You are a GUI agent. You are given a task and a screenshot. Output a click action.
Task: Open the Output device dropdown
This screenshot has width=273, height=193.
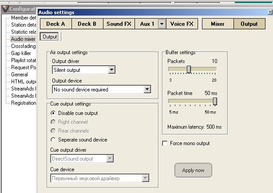[147, 89]
